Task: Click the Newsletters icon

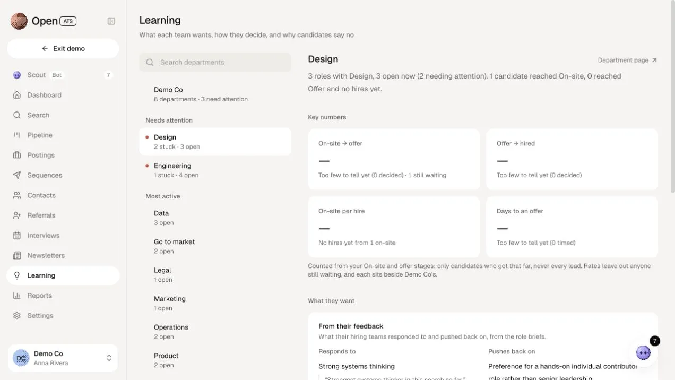Action: tap(17, 255)
